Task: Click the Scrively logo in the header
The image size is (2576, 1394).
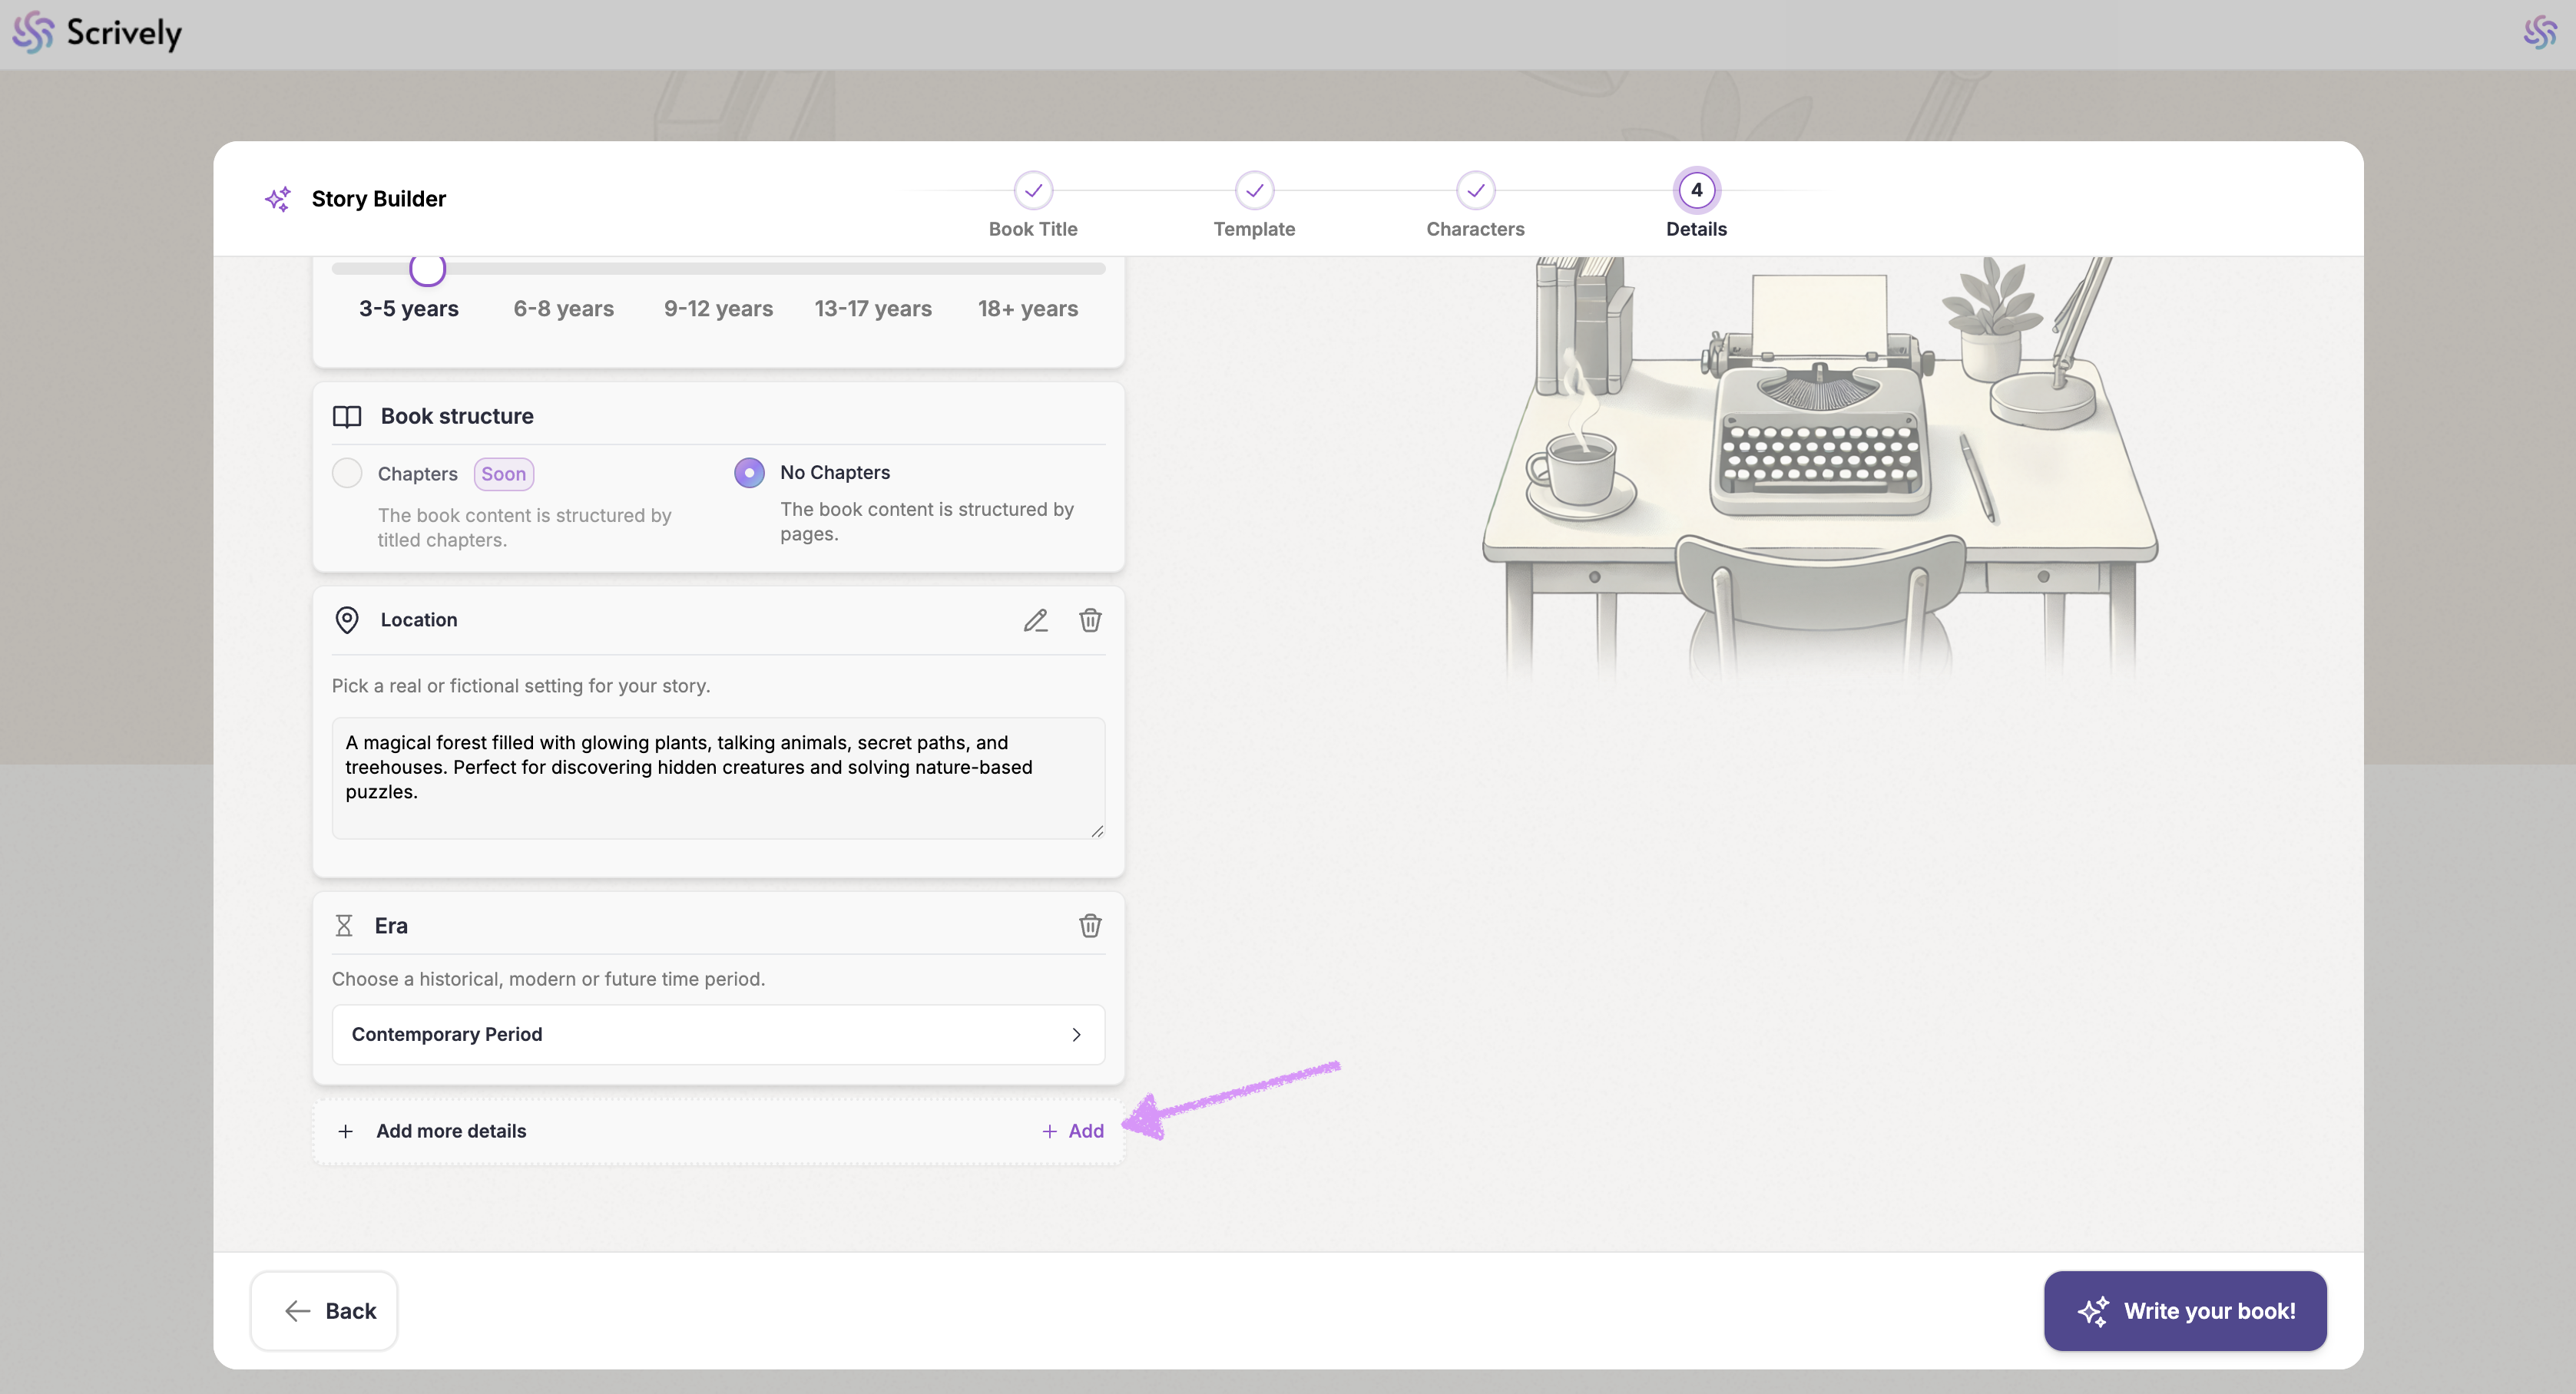Action: point(97,33)
